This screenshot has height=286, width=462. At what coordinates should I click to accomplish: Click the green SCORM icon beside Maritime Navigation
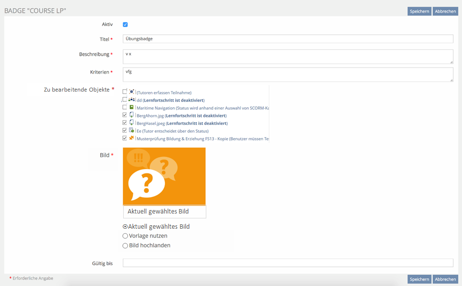pos(132,107)
